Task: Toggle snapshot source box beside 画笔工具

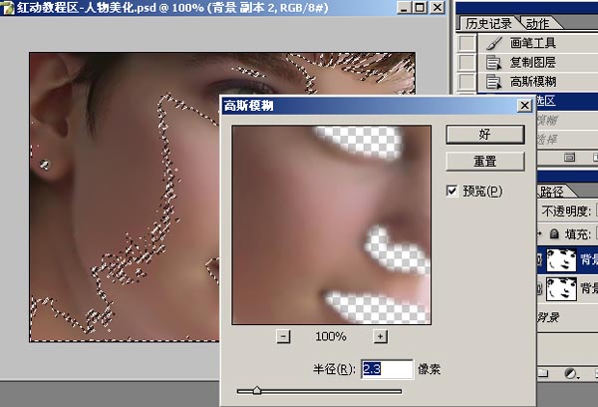Action: click(465, 44)
